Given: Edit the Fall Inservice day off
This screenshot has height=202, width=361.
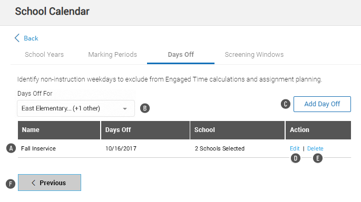Looking at the screenshot, I should click(x=295, y=148).
